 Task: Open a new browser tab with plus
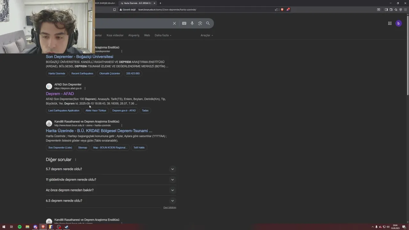click(x=160, y=3)
